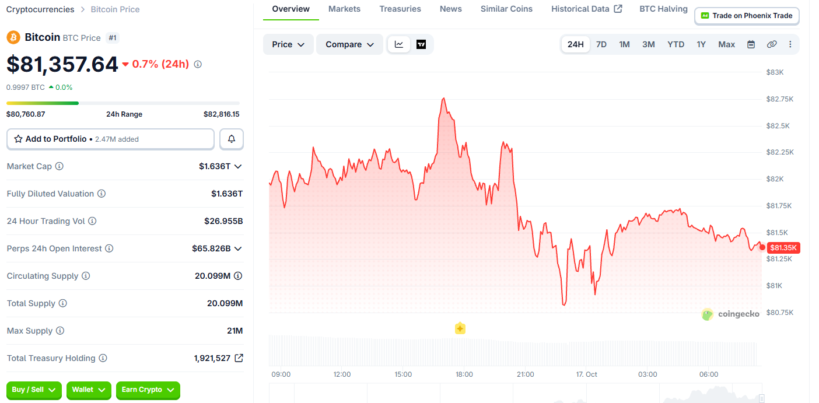Screen dimensions: 819x403
Task: Open the Historical Data tab
Action: (587, 9)
